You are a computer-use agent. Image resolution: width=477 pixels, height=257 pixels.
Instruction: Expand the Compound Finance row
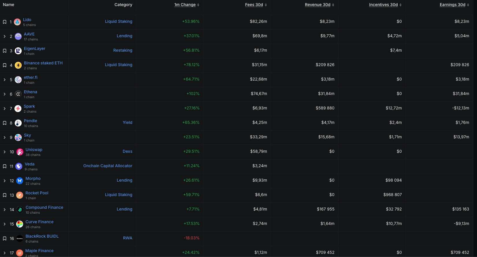coord(5,210)
